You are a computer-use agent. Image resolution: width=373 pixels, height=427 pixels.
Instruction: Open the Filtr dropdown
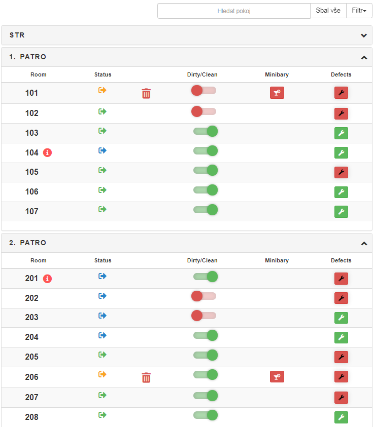[x=359, y=11]
